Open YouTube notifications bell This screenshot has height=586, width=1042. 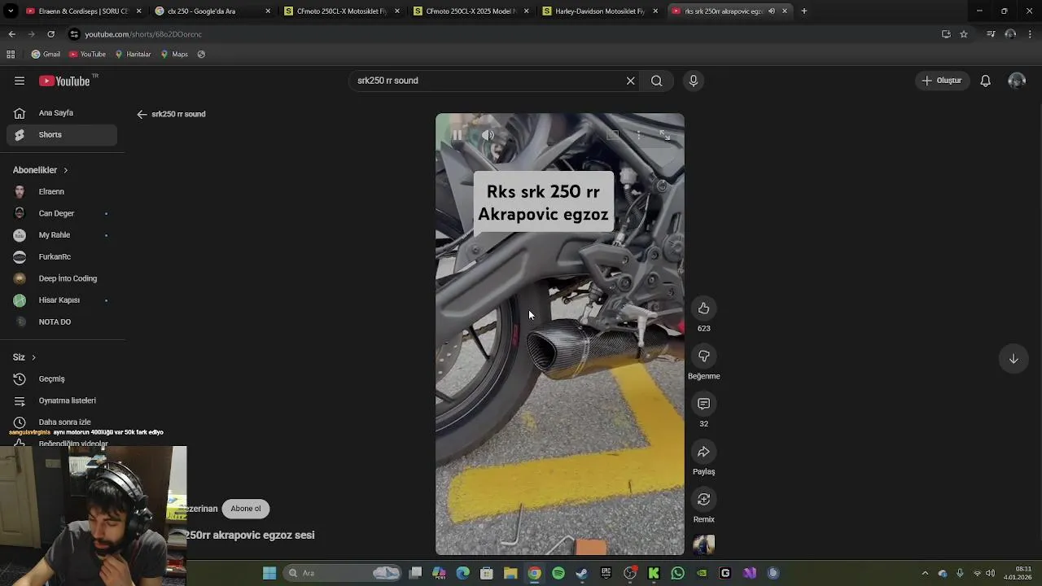(985, 81)
